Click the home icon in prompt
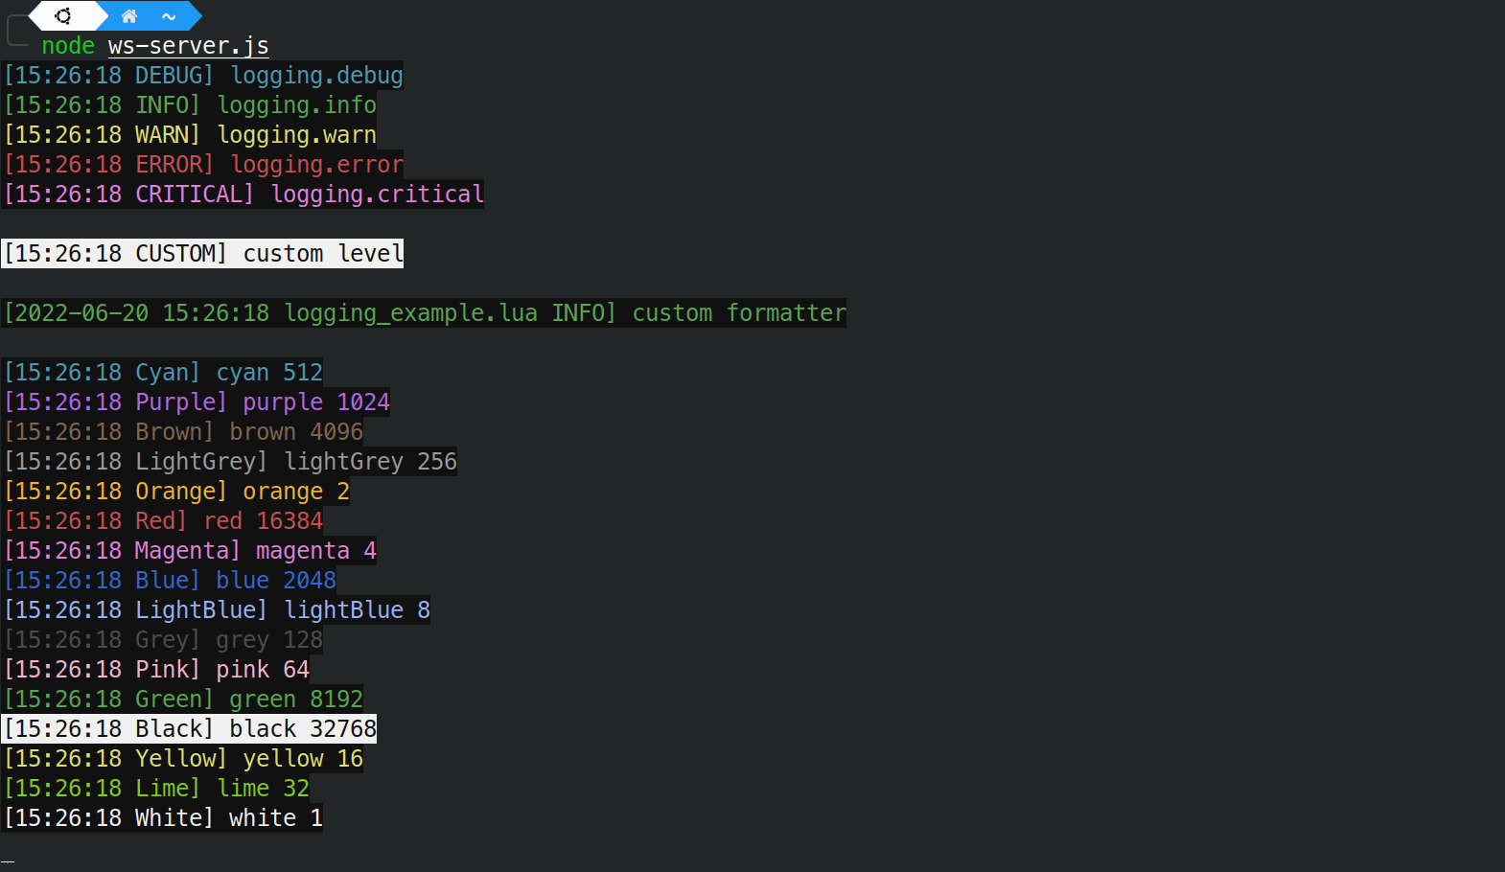Image resolution: width=1505 pixels, height=872 pixels. (x=129, y=15)
